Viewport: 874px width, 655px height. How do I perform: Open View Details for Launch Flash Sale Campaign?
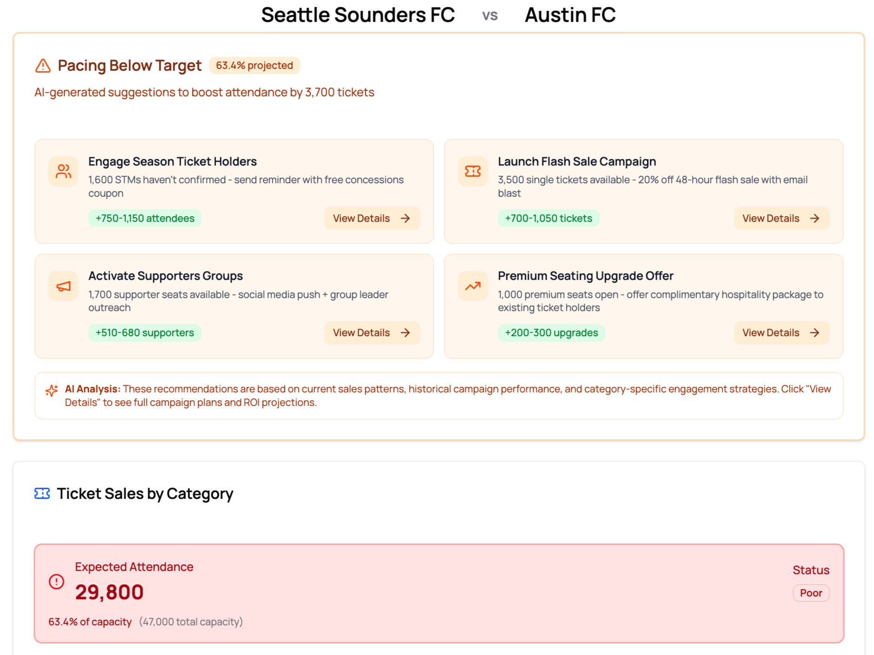click(781, 218)
